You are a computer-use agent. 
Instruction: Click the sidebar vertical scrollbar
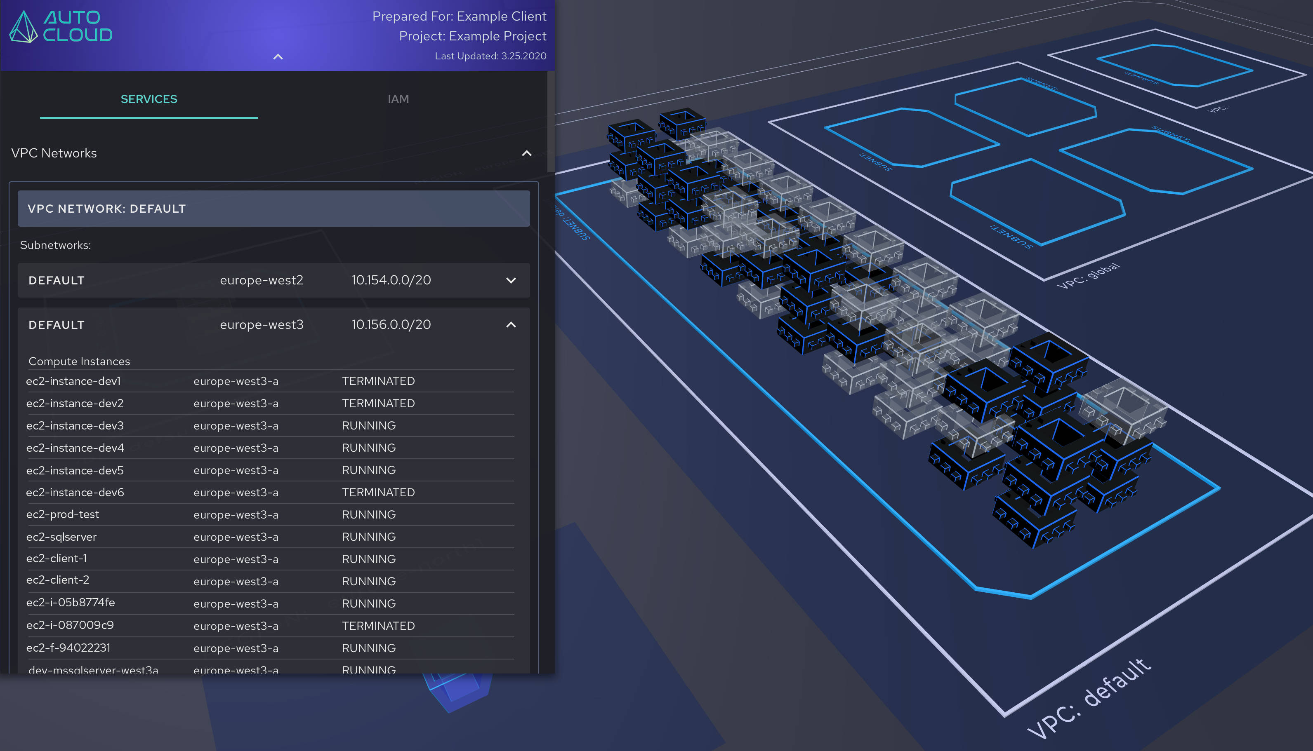point(550,122)
